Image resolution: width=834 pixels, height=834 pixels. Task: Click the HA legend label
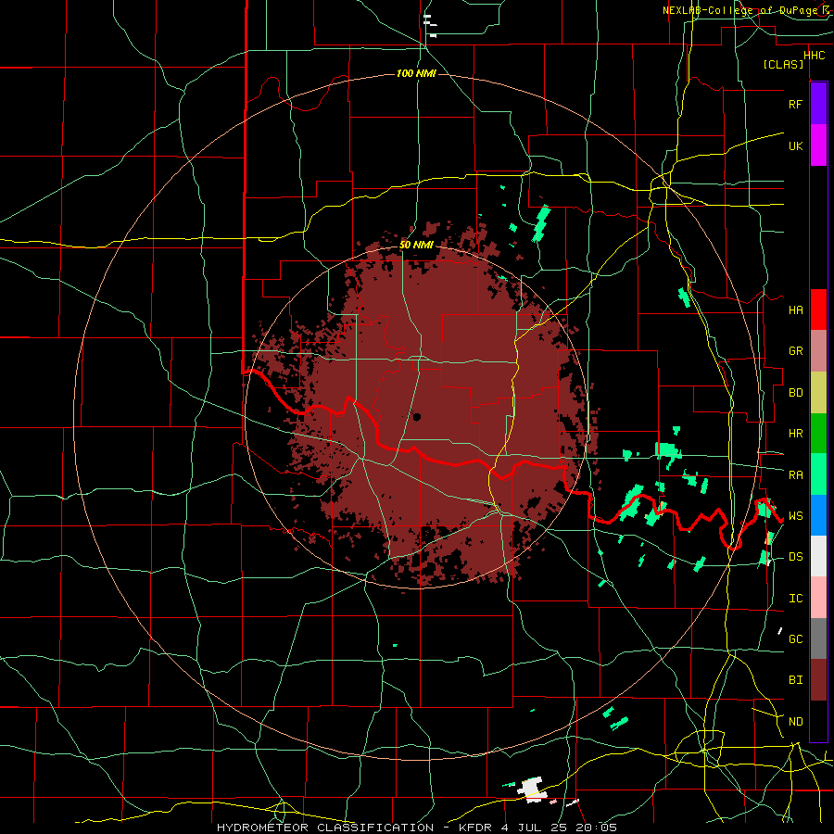point(795,310)
